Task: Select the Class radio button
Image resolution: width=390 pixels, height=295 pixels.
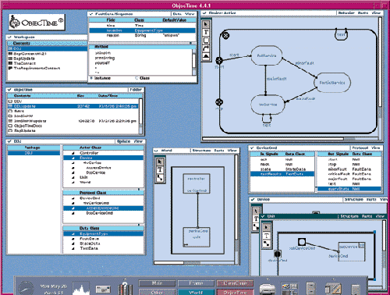Action: click(136, 78)
